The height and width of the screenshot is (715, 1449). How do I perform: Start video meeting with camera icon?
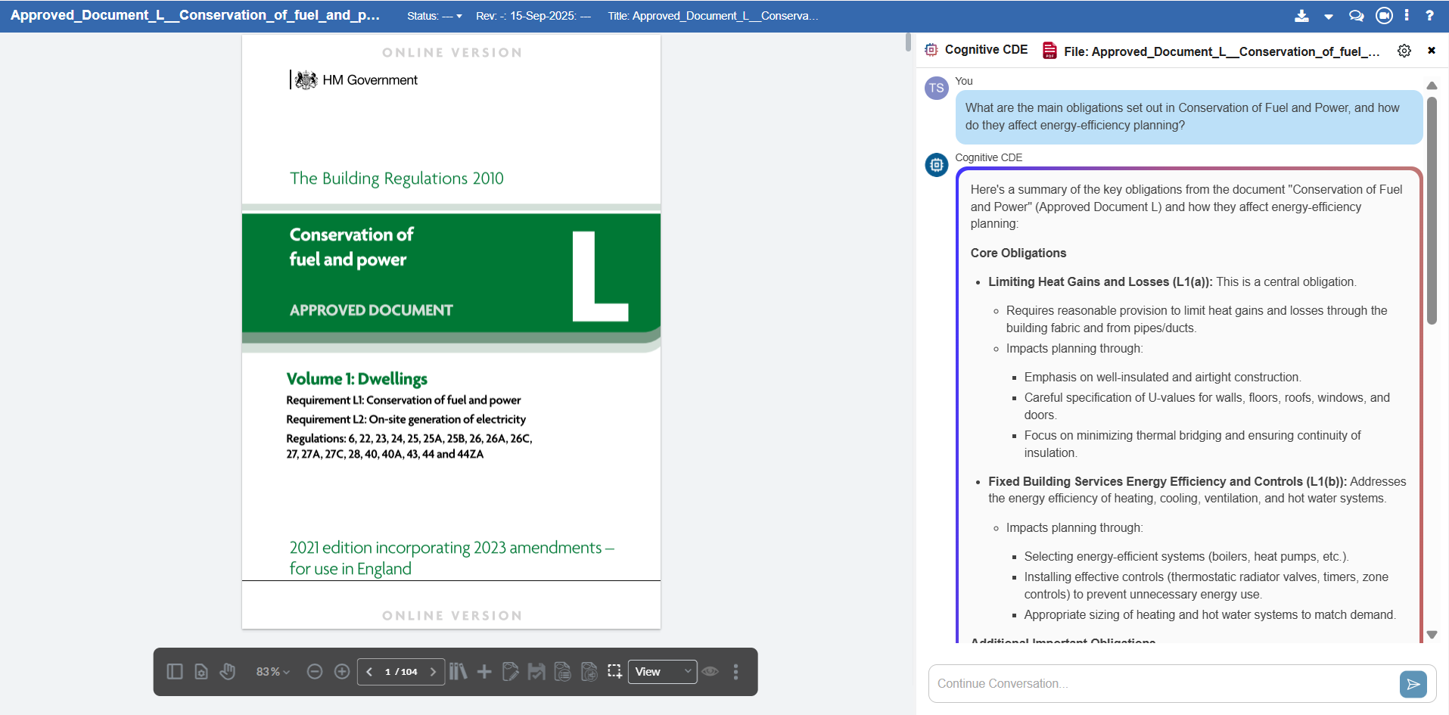point(1384,16)
